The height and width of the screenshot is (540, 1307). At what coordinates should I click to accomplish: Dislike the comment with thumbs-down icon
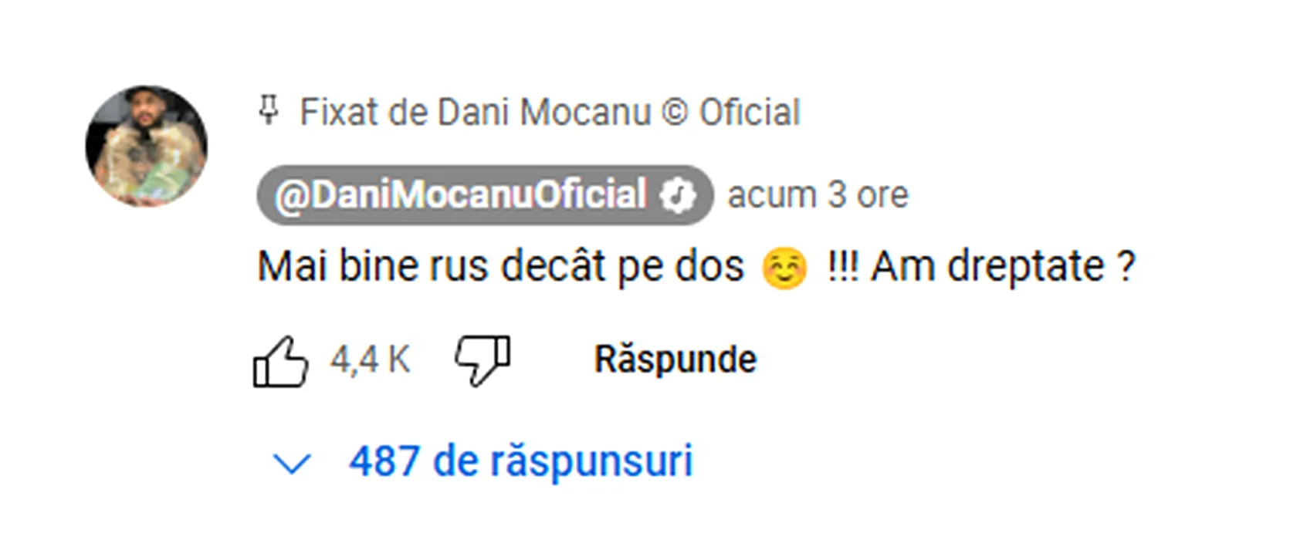(x=483, y=360)
